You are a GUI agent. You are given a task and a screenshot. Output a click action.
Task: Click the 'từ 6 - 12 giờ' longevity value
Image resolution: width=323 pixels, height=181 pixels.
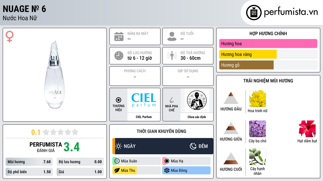click(140, 58)
